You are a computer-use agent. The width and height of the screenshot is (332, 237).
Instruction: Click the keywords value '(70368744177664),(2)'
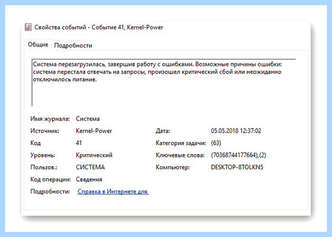click(238, 155)
